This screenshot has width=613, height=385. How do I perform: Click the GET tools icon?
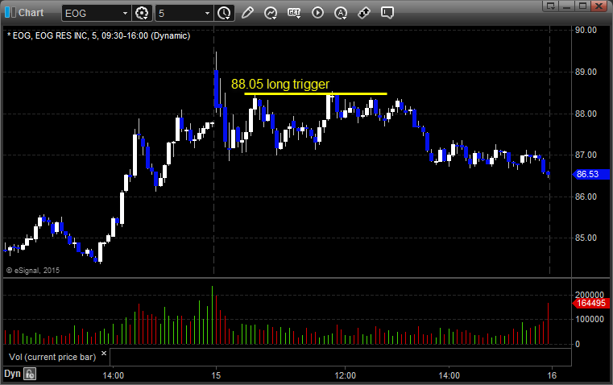[294, 13]
